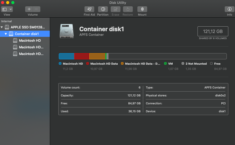Add a new APFS volume with plus button
Screen dimensions: 235x145
pyautogui.click(x=29, y=9)
